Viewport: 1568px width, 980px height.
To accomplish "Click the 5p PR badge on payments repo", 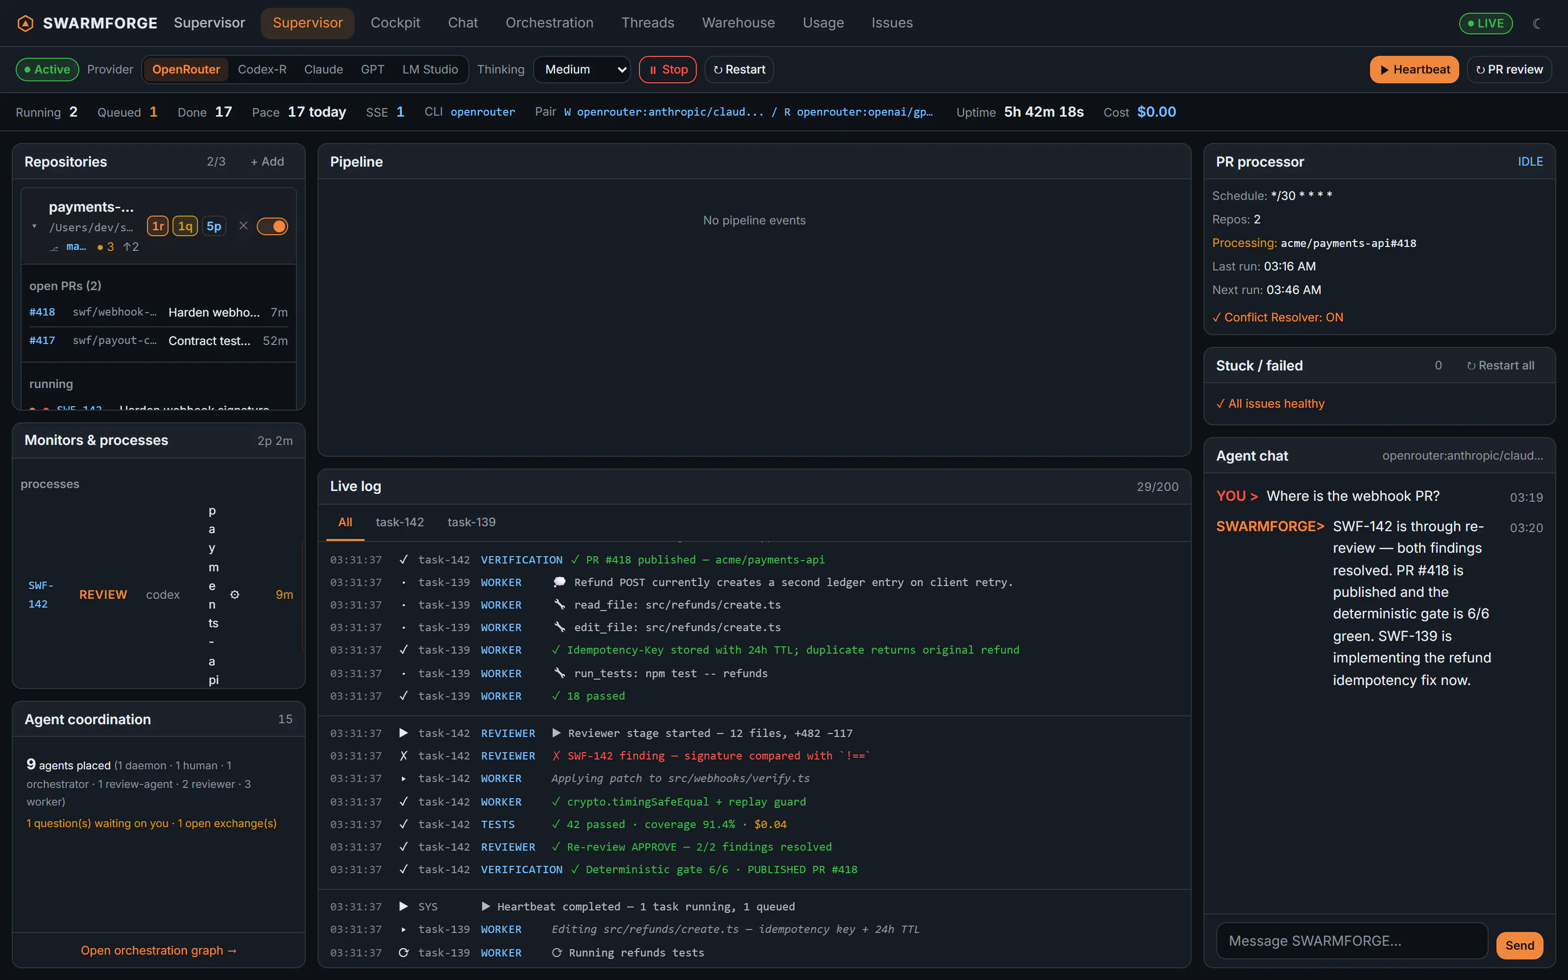I will [x=214, y=225].
